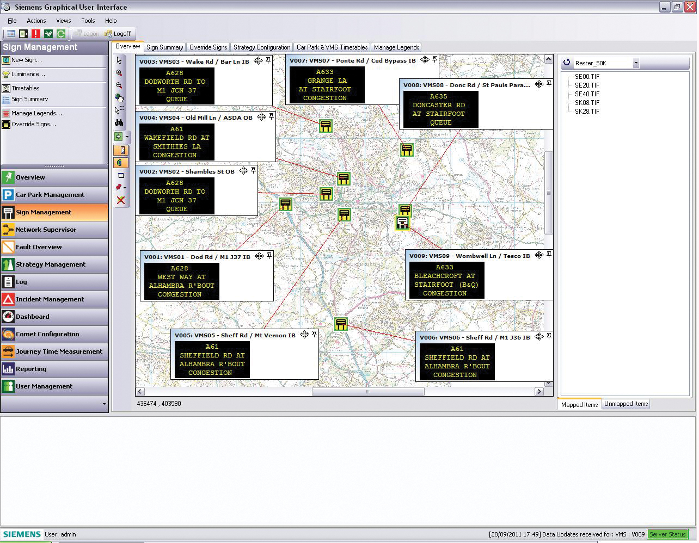This screenshot has width=699, height=543.
Task: Toggle the pin on V004 popup
Action: [x=271, y=116]
